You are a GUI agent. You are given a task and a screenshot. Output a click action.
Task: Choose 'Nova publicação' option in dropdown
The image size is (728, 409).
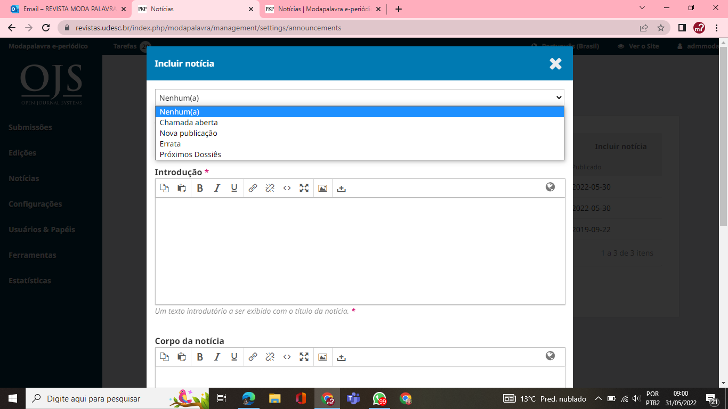[188, 133]
